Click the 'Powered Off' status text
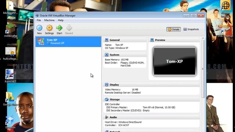The height and width of the screenshot is (132, 235). pos(57,43)
